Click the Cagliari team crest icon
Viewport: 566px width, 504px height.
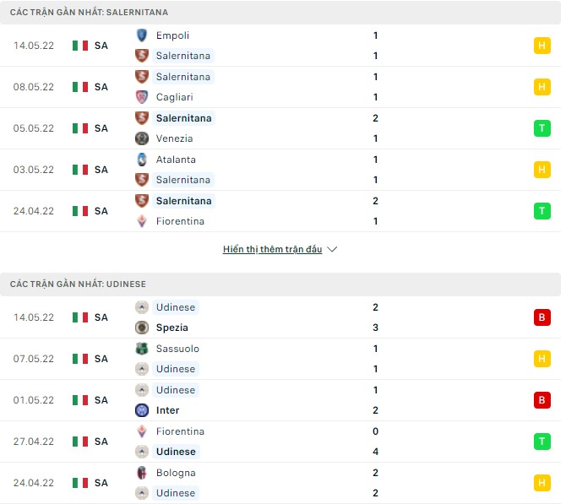tap(142, 97)
